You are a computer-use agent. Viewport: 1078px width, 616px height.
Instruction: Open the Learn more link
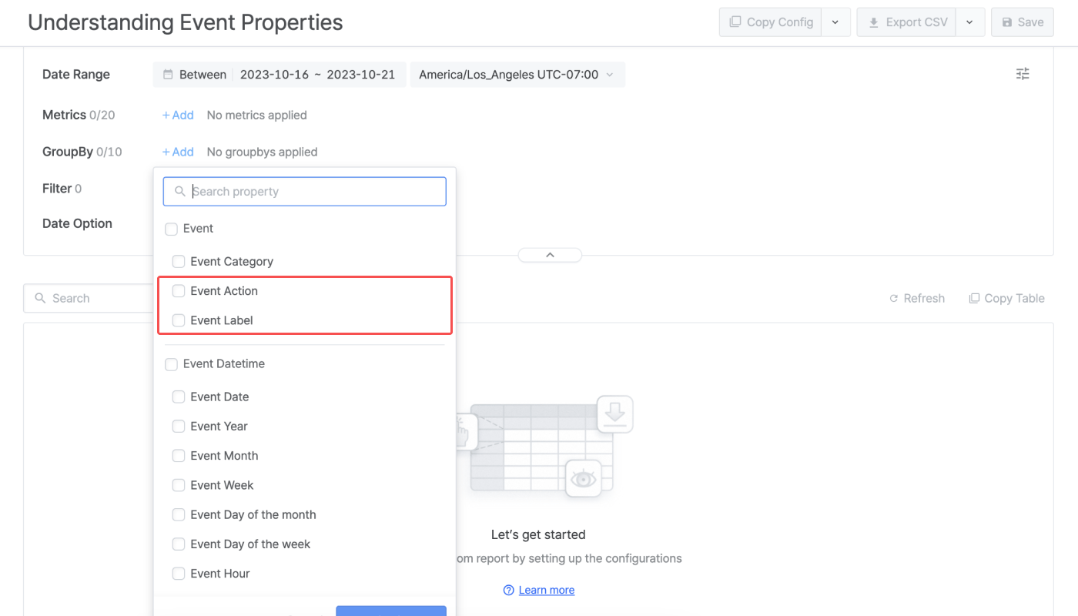(x=547, y=590)
